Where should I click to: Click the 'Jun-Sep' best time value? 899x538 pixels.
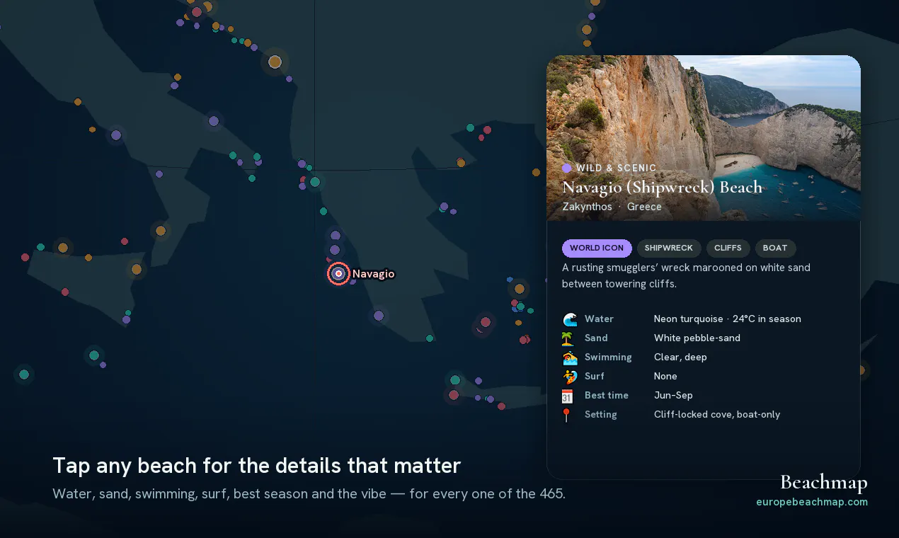click(x=673, y=396)
